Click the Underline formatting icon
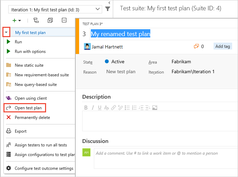The image size is (238, 177). [100, 108]
